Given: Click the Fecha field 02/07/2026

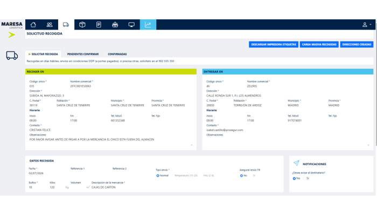Looking at the screenshot, I should click(48, 173).
